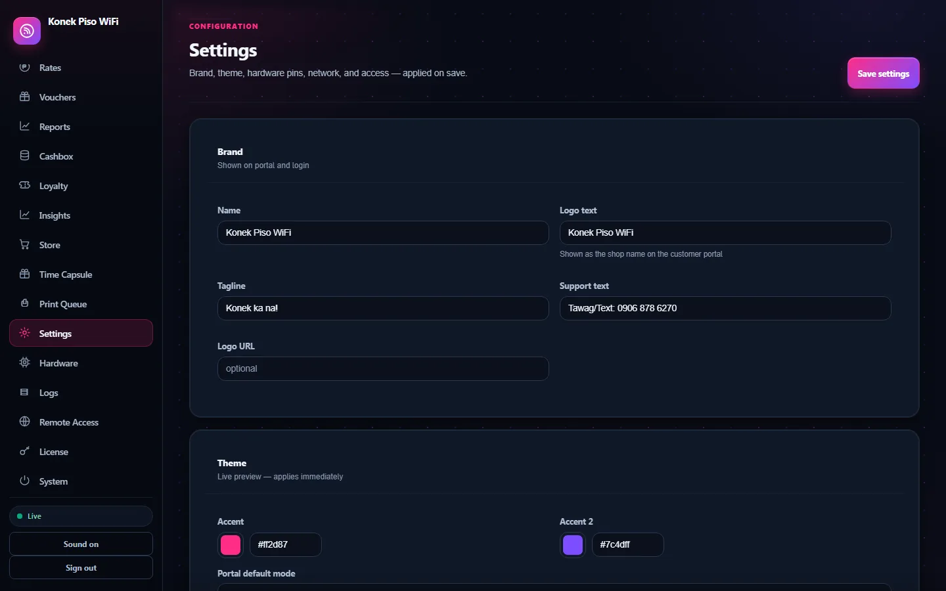The image size is (946, 591).
Task: Focus the Logo URL optional field
Action: 383,368
